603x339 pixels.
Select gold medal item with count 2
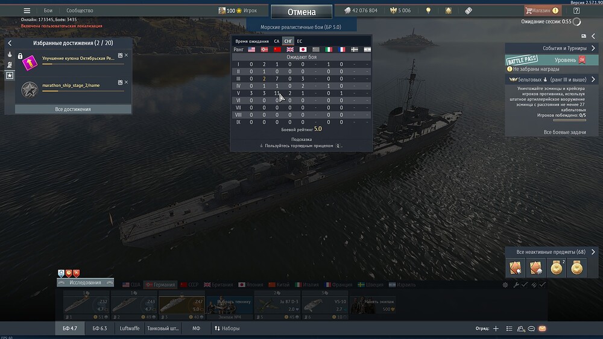[556, 268]
